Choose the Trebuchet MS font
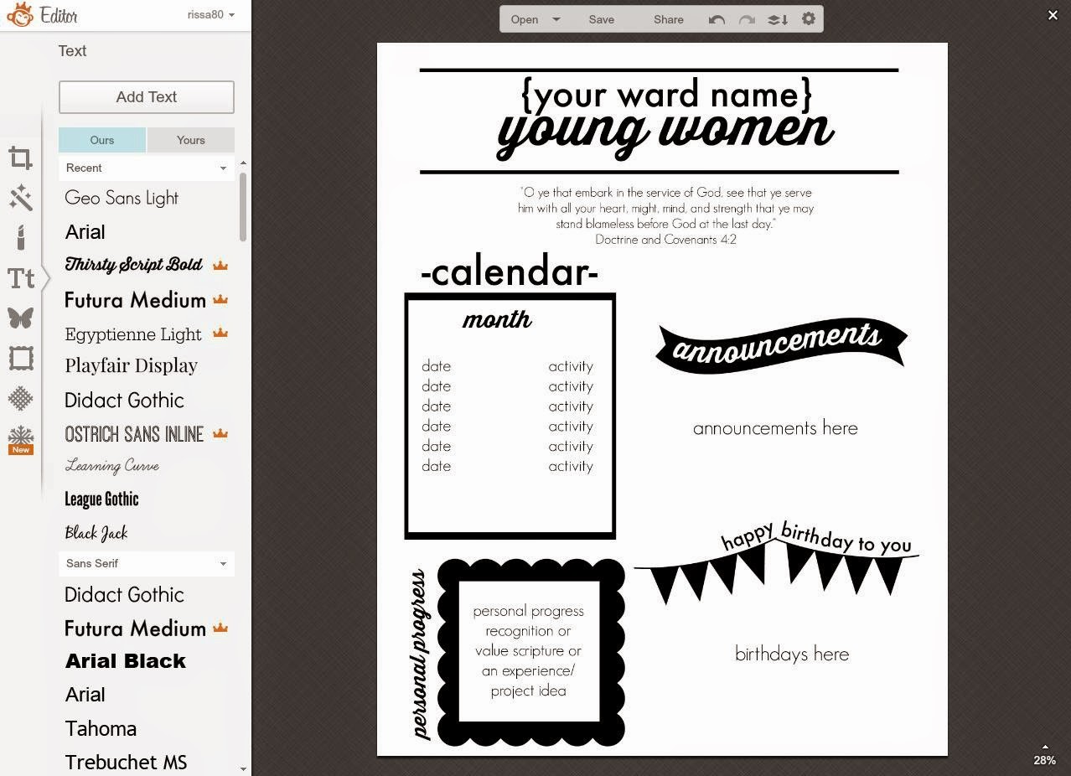1071x776 pixels. pyautogui.click(x=126, y=762)
